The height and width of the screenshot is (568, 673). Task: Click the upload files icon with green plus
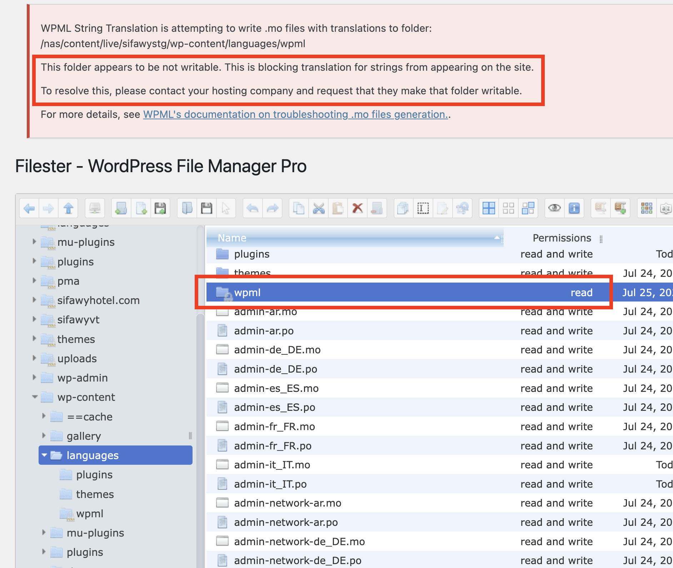click(160, 208)
